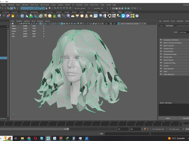This screenshot has height=141, width=189.
Task: Create a V-Ray rectangle light from shelf
Action: [x=77, y=16]
